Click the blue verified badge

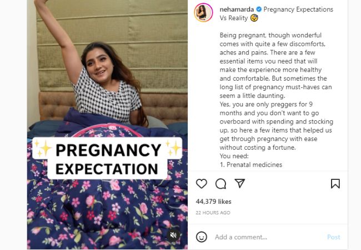coord(259,9)
